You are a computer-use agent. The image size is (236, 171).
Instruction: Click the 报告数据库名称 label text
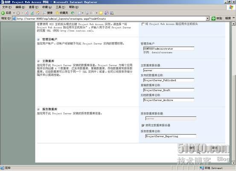click(x=151, y=131)
